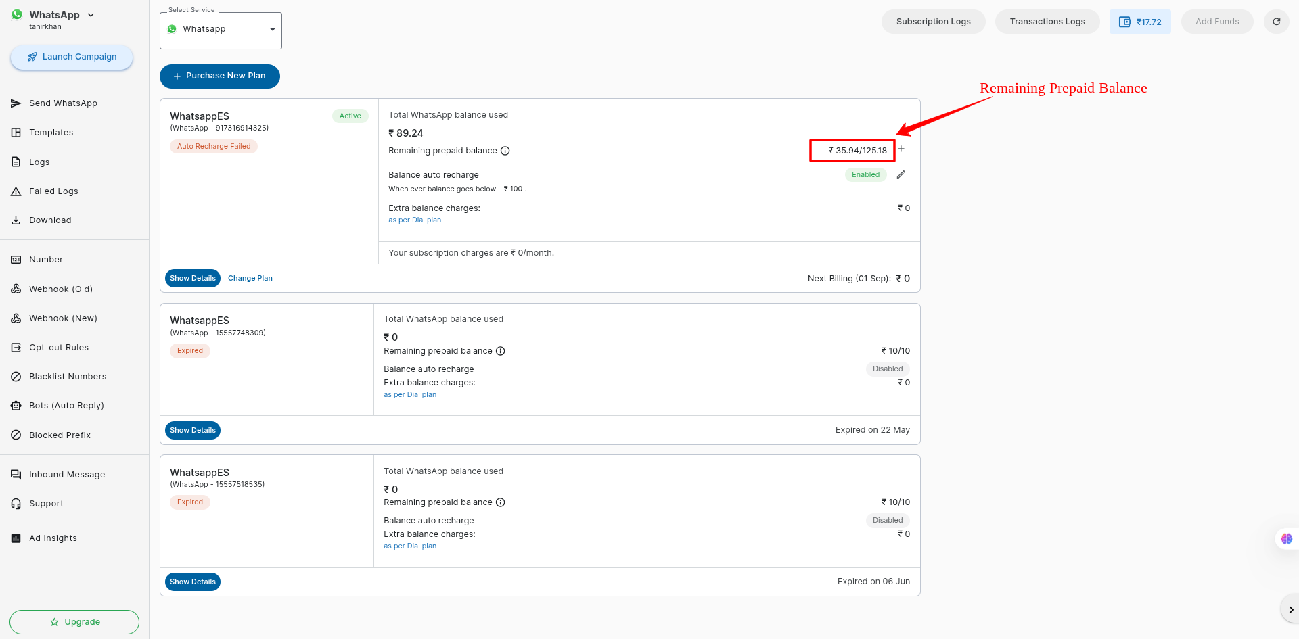Click the Number sidebar icon
The height and width of the screenshot is (639, 1299).
16,260
